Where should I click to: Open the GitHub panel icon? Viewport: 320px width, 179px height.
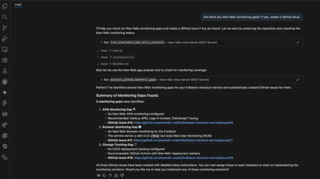tap(5, 82)
